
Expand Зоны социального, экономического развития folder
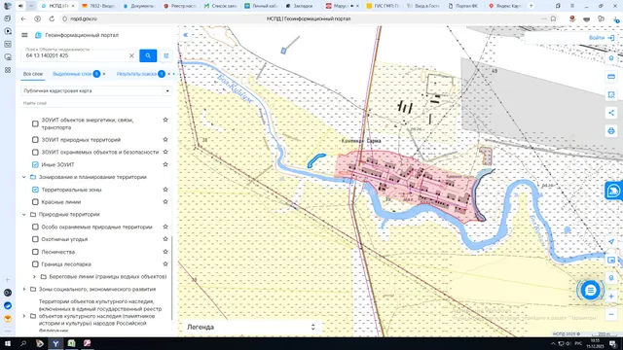[23, 290]
